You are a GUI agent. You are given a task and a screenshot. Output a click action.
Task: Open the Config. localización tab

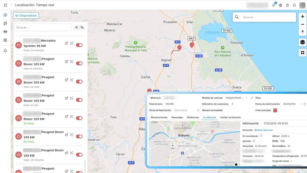coord(231,117)
